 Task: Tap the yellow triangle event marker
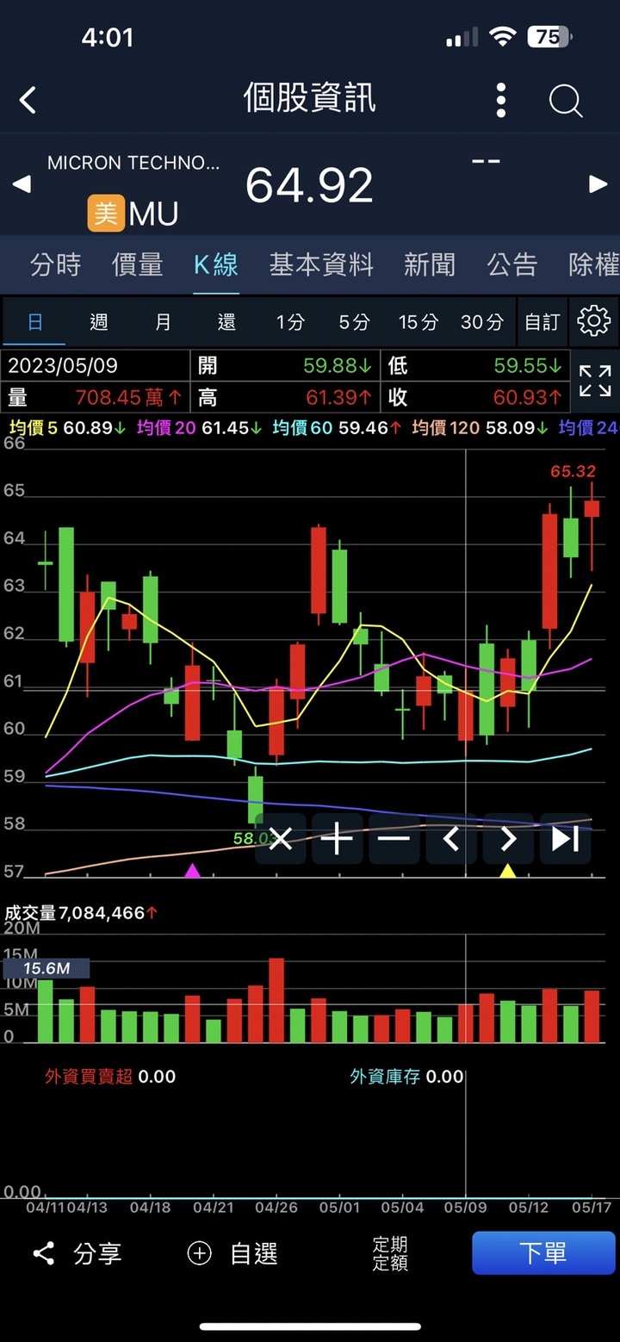coord(508,871)
